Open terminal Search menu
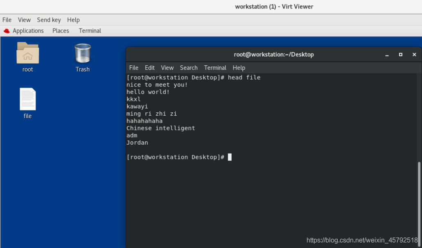This screenshot has height=248, width=422. pos(189,68)
